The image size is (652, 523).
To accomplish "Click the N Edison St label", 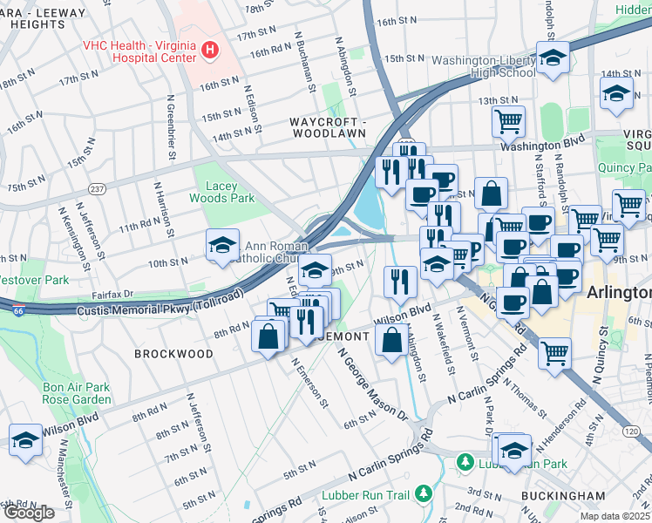I will [254, 109].
